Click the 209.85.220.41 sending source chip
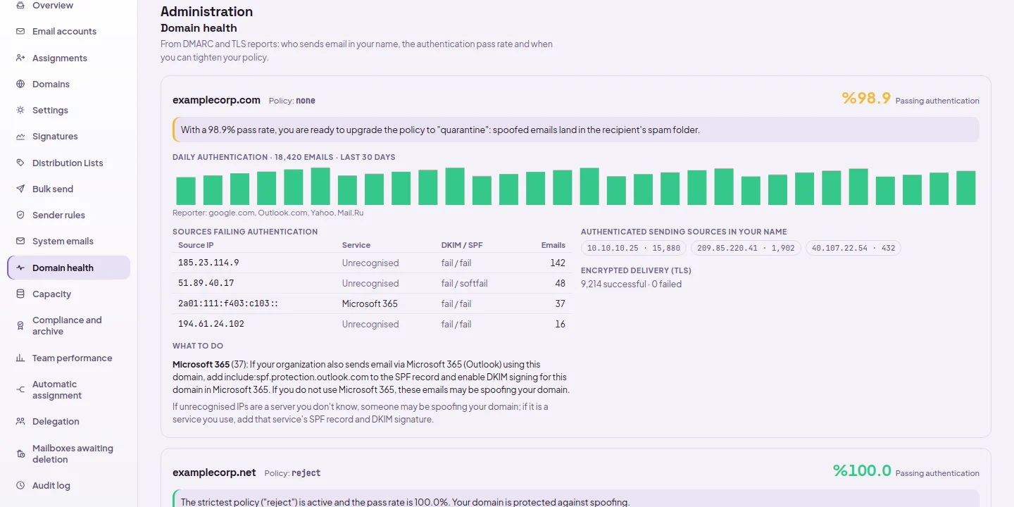This screenshot has width=1014, height=507. (x=746, y=248)
